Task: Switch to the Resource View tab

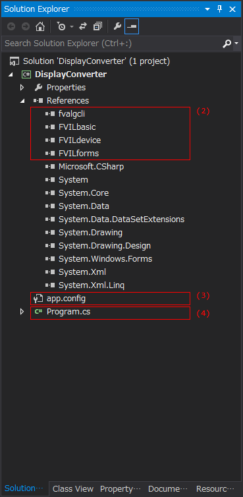Action: pos(216,488)
